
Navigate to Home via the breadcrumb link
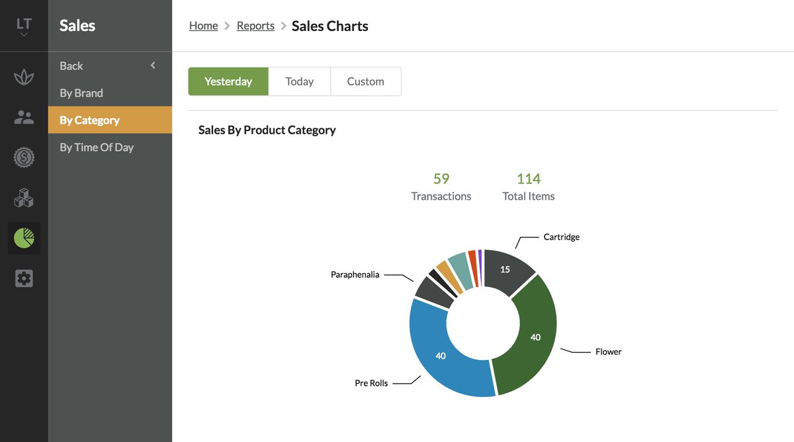click(x=203, y=25)
